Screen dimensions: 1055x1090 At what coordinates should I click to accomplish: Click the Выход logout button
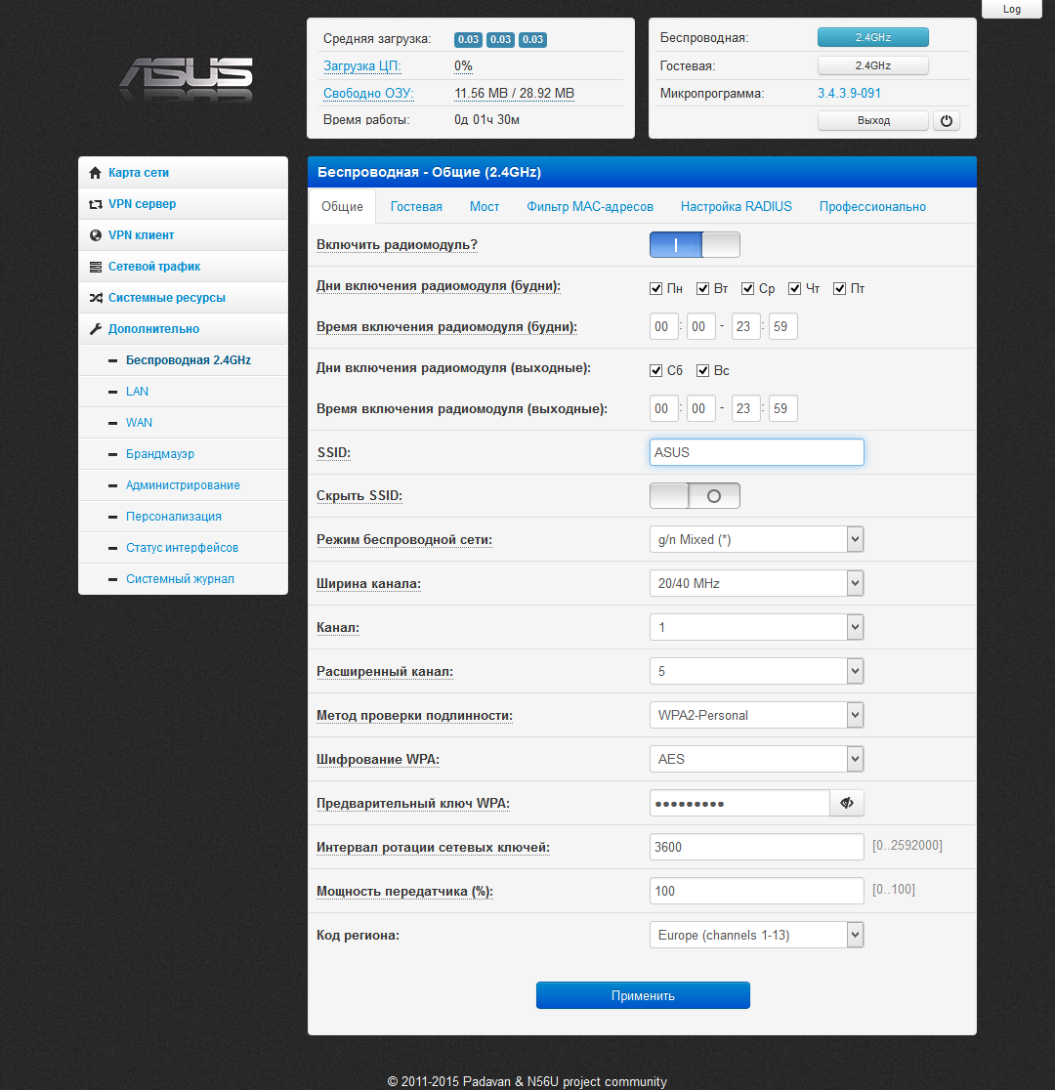[x=872, y=120]
